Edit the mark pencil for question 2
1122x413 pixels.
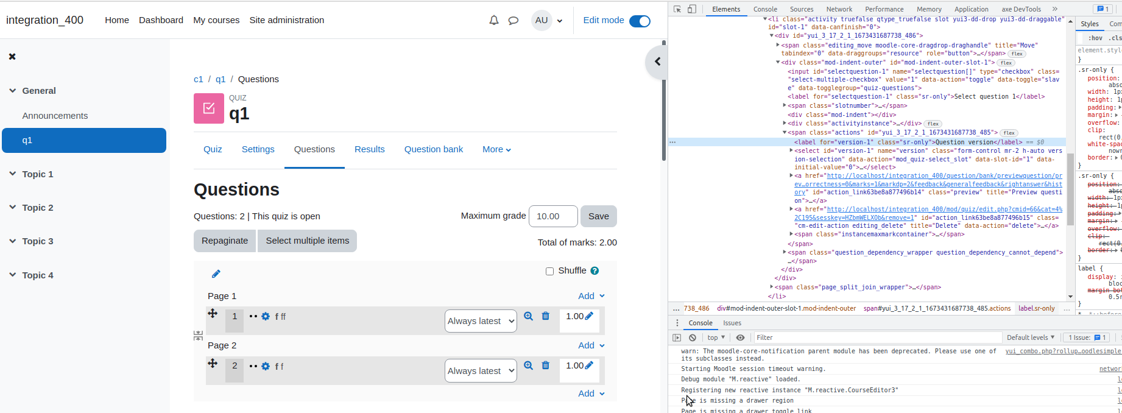589,365
